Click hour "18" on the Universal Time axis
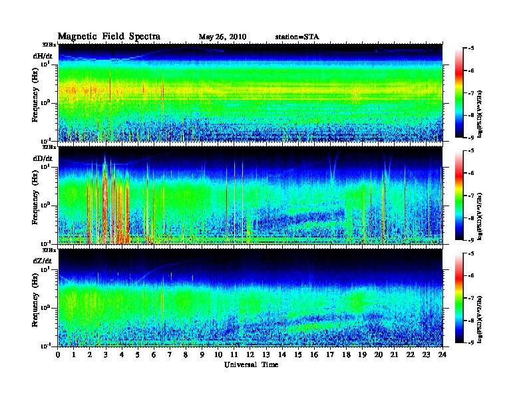Image resolution: width=527 pixels, height=407 pixels. click(346, 354)
